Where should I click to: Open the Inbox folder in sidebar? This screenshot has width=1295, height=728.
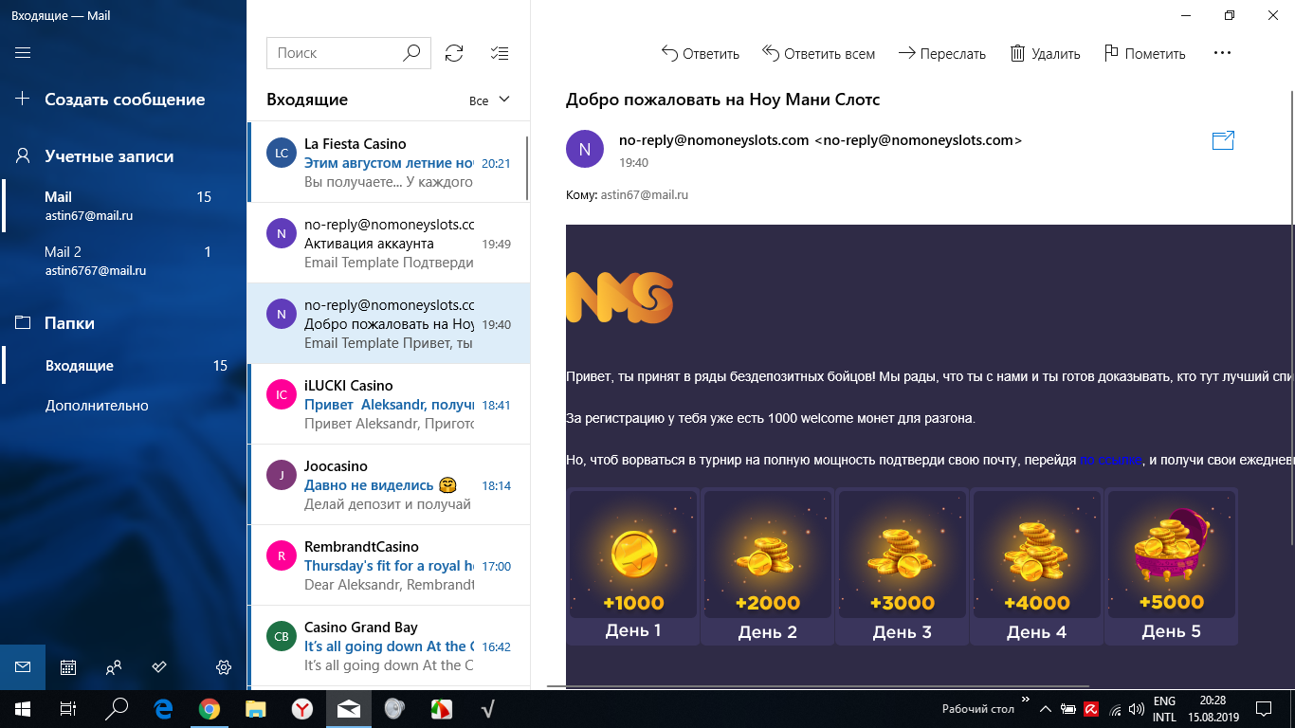tap(123, 366)
